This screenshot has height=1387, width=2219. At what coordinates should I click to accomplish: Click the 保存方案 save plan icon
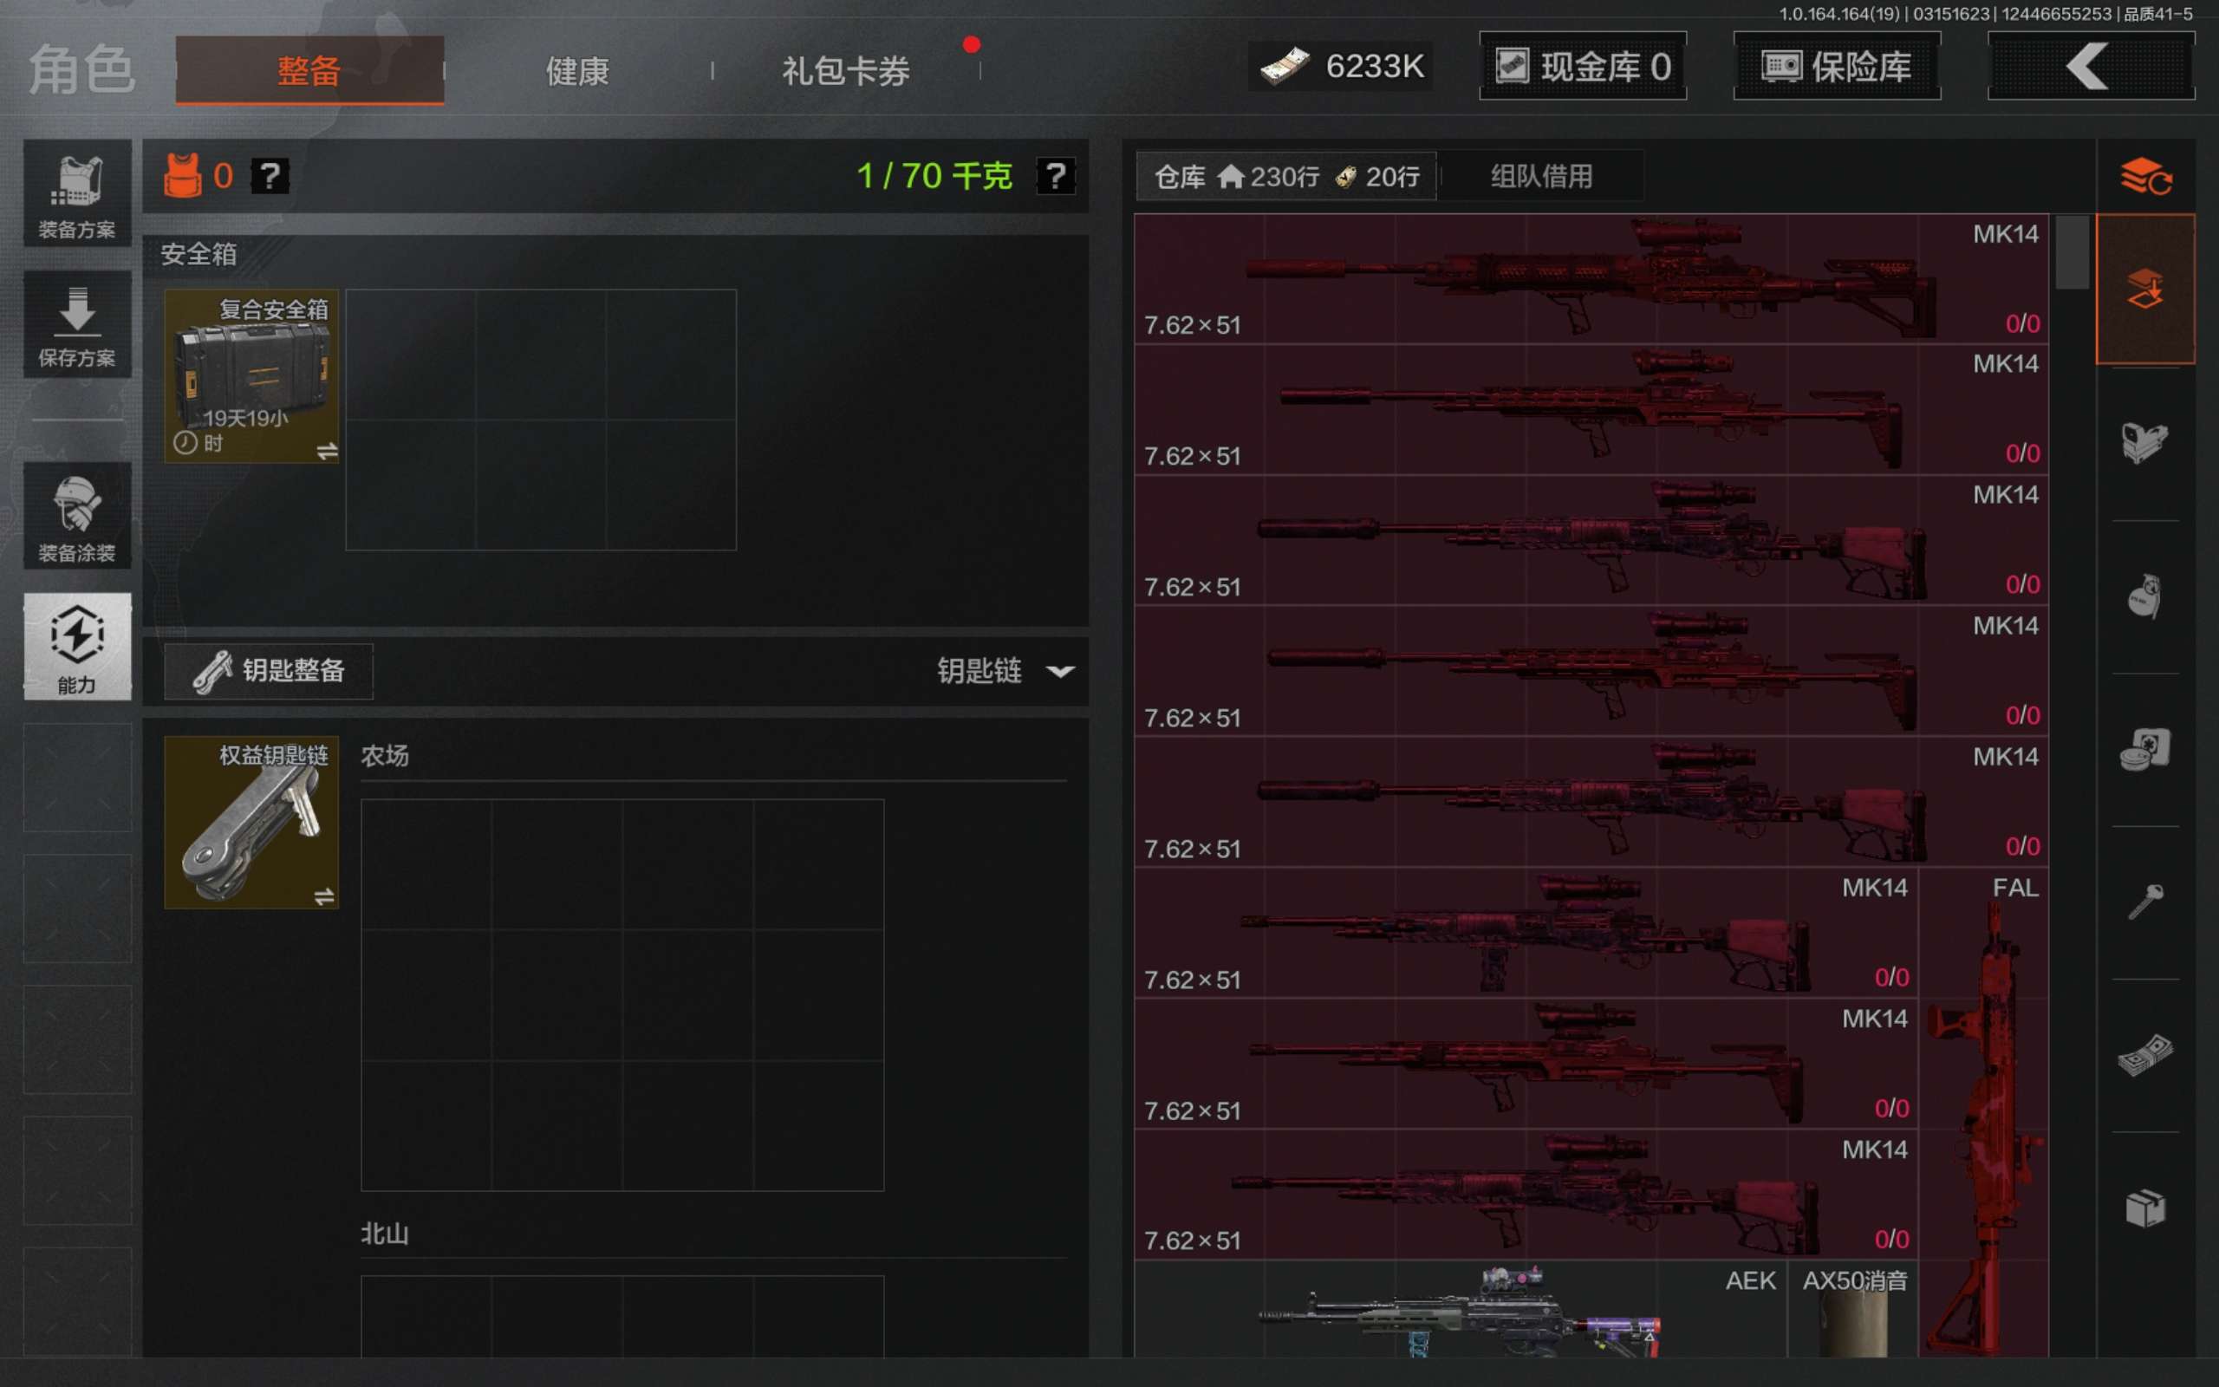click(77, 324)
